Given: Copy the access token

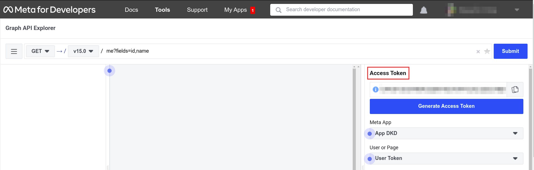Looking at the screenshot, I should point(515,89).
